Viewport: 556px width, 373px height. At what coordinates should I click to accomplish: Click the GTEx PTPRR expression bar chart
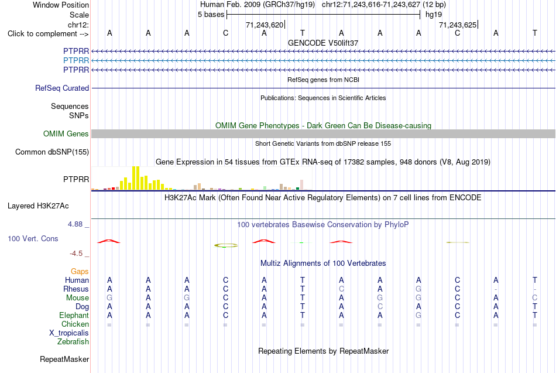201,178
